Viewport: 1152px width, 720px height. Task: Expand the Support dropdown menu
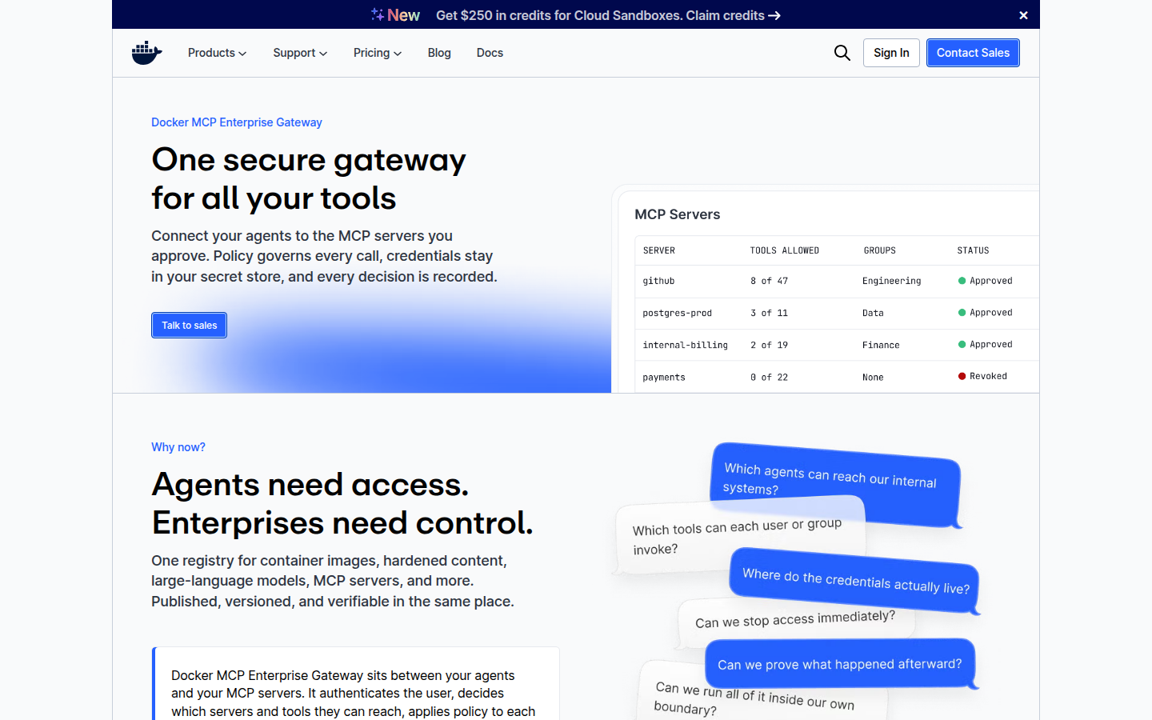pyautogui.click(x=300, y=53)
